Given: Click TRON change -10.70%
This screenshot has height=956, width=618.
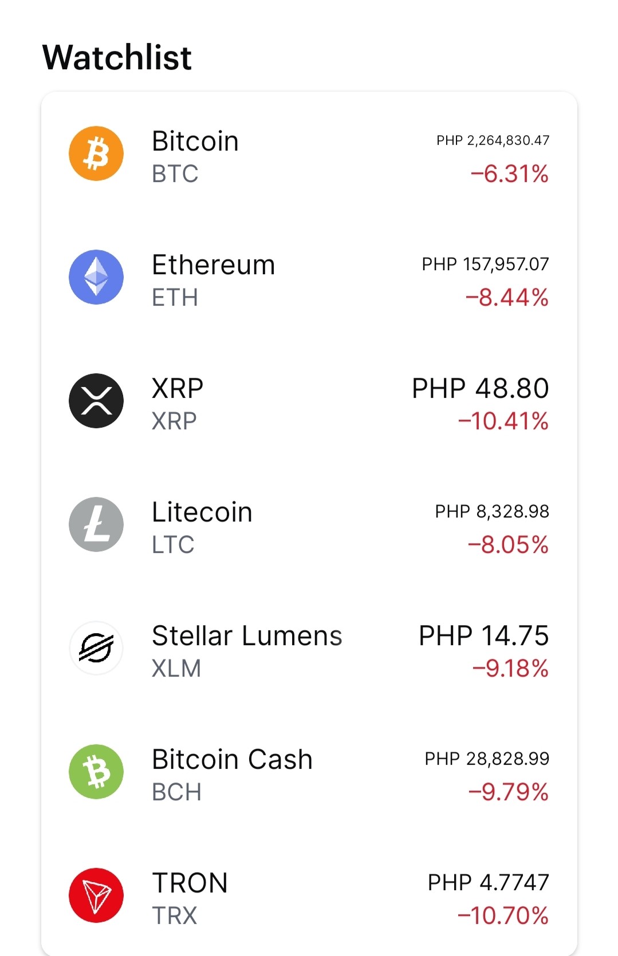Looking at the screenshot, I should 503,915.
